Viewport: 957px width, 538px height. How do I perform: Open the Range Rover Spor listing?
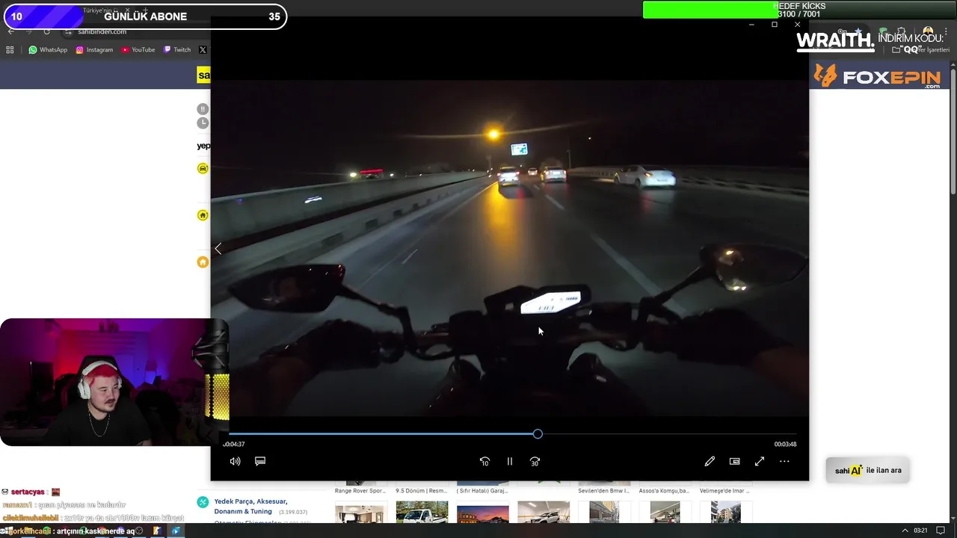360,491
